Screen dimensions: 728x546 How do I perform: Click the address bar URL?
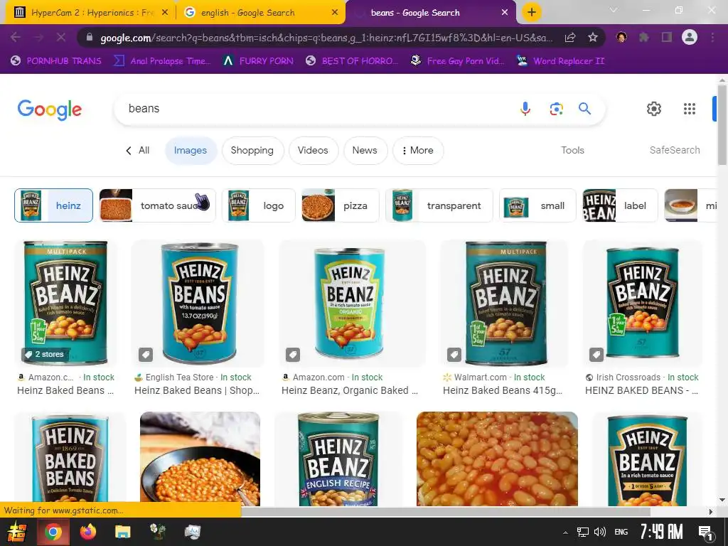[326, 38]
